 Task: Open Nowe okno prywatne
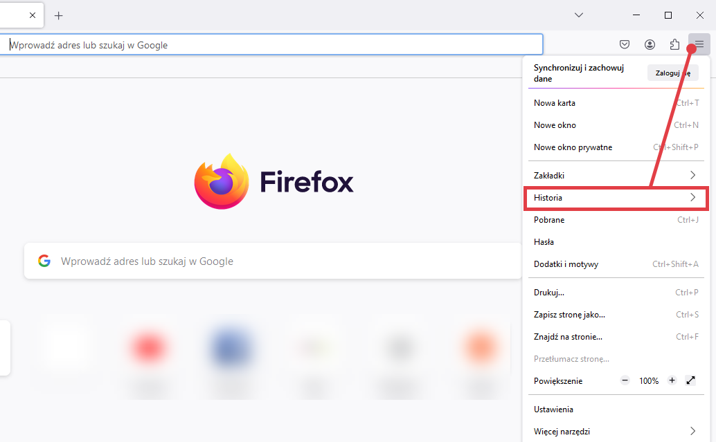pos(616,147)
